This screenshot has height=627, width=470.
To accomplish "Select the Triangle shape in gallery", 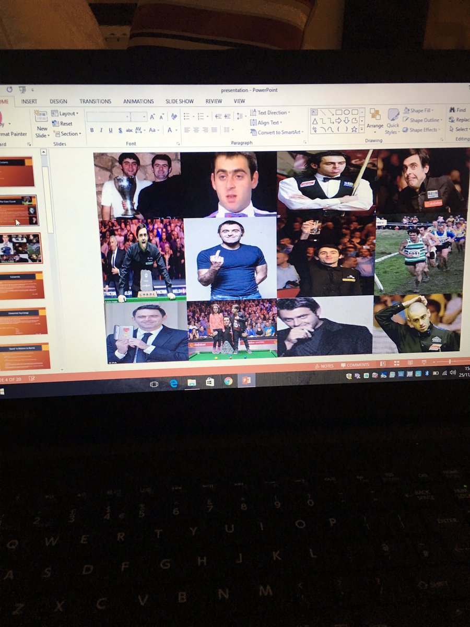I will click(x=315, y=121).
